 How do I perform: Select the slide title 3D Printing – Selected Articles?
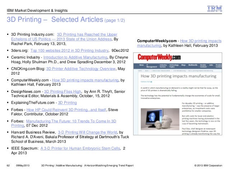tap(55, 20)
